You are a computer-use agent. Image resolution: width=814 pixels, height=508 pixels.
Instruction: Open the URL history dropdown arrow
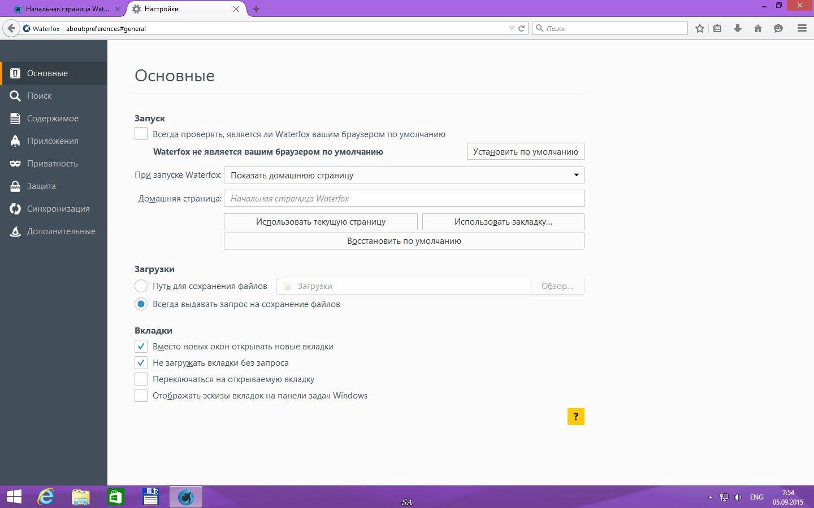[x=512, y=28]
